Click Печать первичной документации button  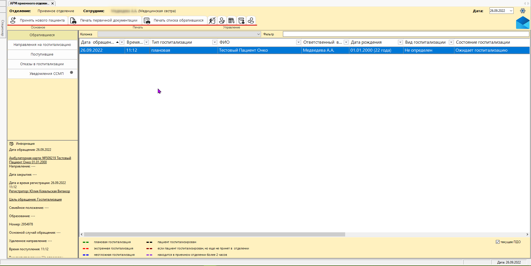(x=105, y=20)
